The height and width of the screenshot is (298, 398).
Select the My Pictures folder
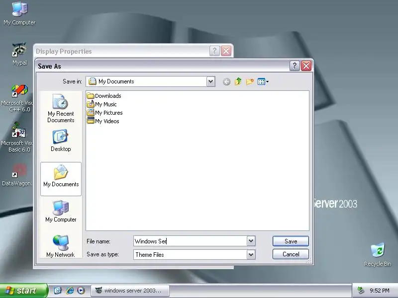(x=105, y=113)
